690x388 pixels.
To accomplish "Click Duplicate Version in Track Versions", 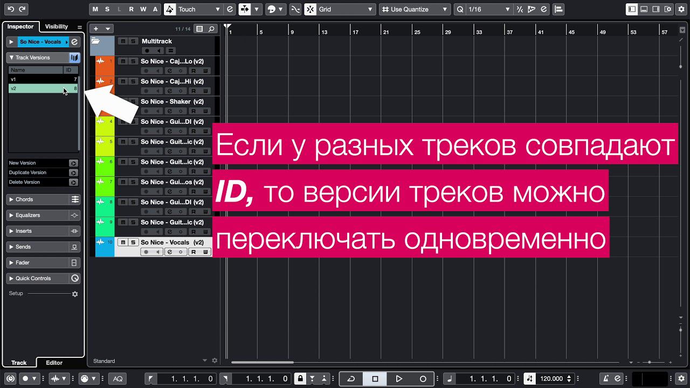I will click(43, 172).
